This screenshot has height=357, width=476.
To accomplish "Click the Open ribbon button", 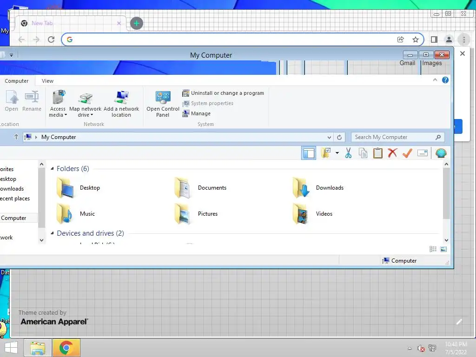I will [12, 101].
